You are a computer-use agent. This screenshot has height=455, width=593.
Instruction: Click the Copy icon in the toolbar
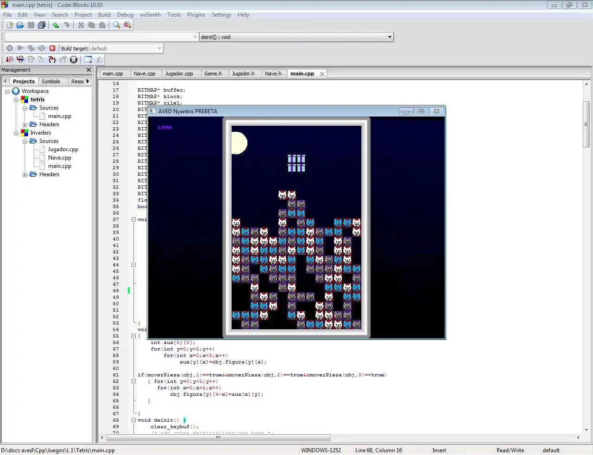point(92,25)
